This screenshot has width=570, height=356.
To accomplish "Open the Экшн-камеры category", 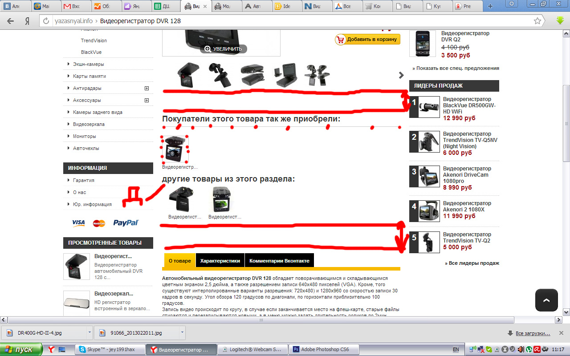I will click(89, 64).
